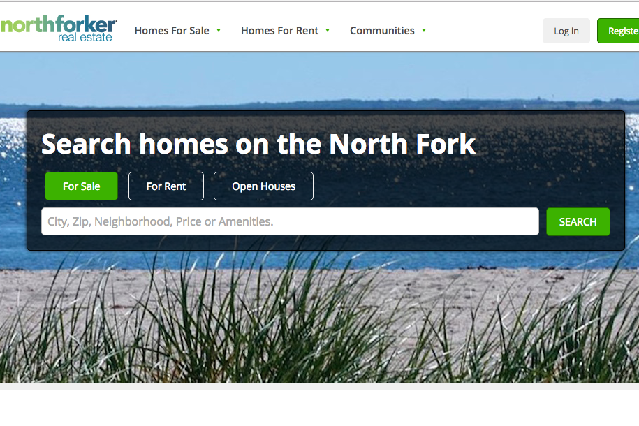
Task: Switch search mode to For Rent
Action: coord(166,186)
